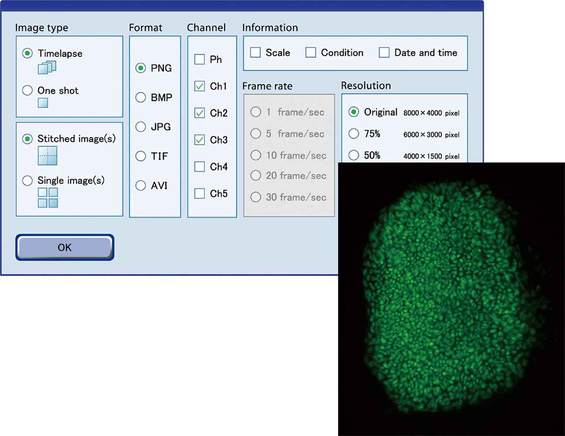This screenshot has height=436, width=565.
Task: Enable Date and time overlay
Action: 384,53
